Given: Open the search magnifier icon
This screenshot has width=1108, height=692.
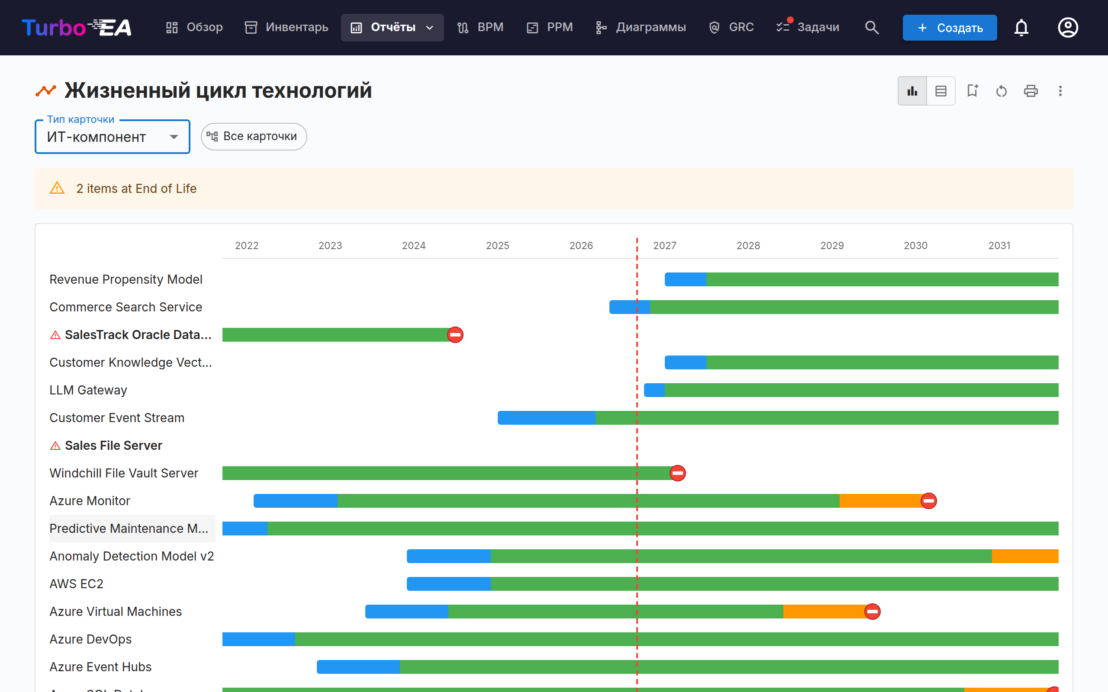Looking at the screenshot, I should (x=872, y=27).
